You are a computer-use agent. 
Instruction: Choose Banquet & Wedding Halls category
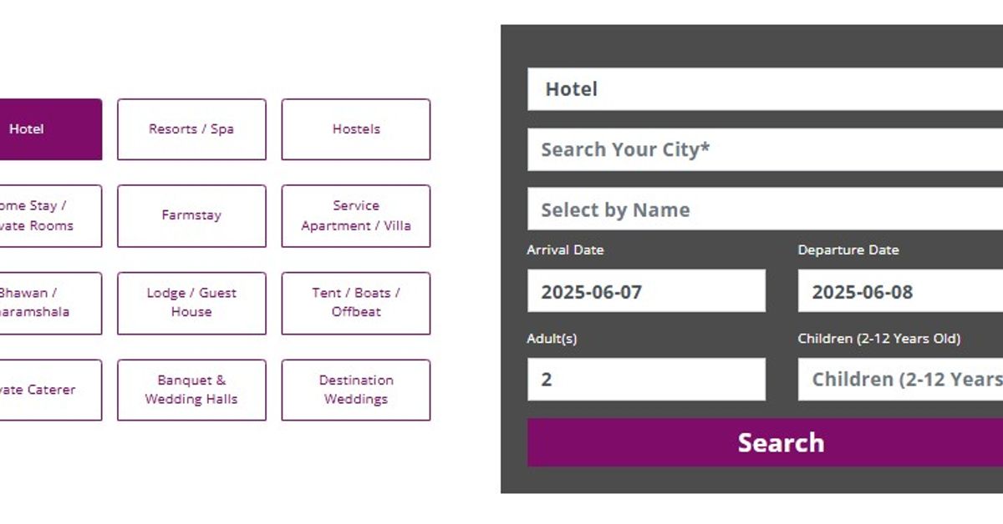click(191, 390)
